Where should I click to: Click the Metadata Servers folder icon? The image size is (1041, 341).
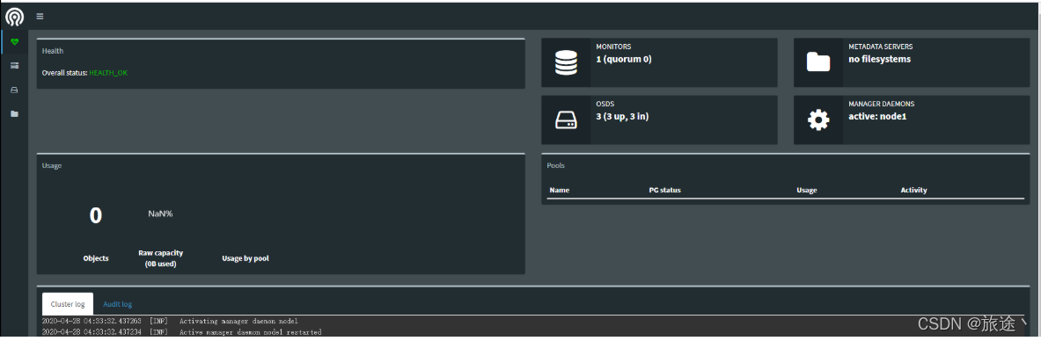click(818, 62)
